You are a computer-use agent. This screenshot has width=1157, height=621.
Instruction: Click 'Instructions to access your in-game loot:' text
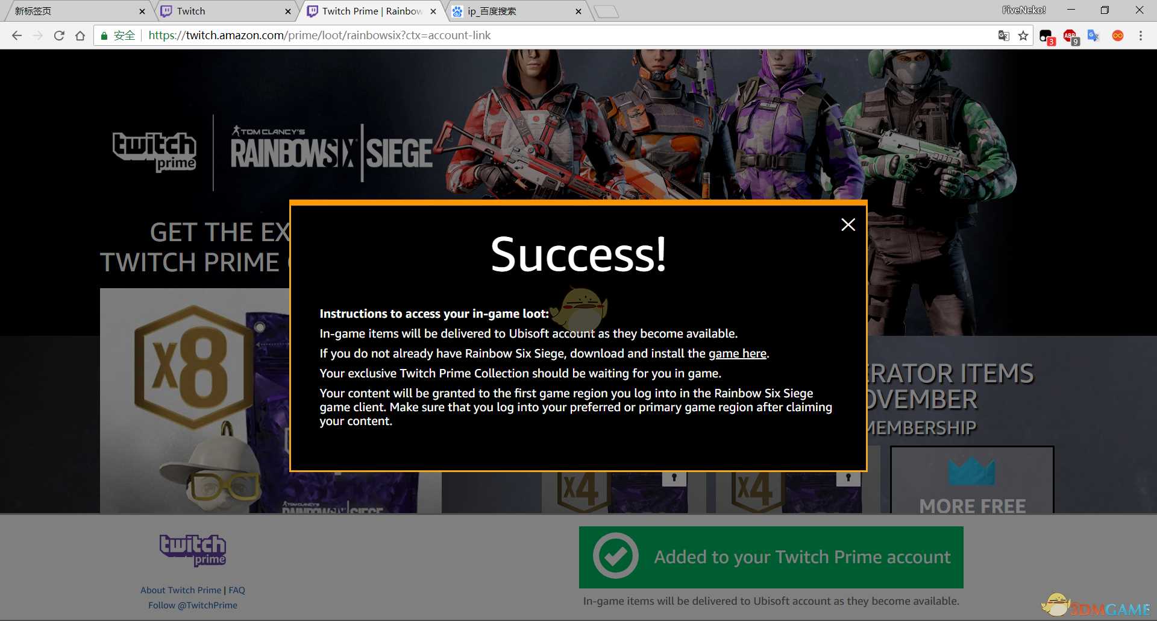434,314
